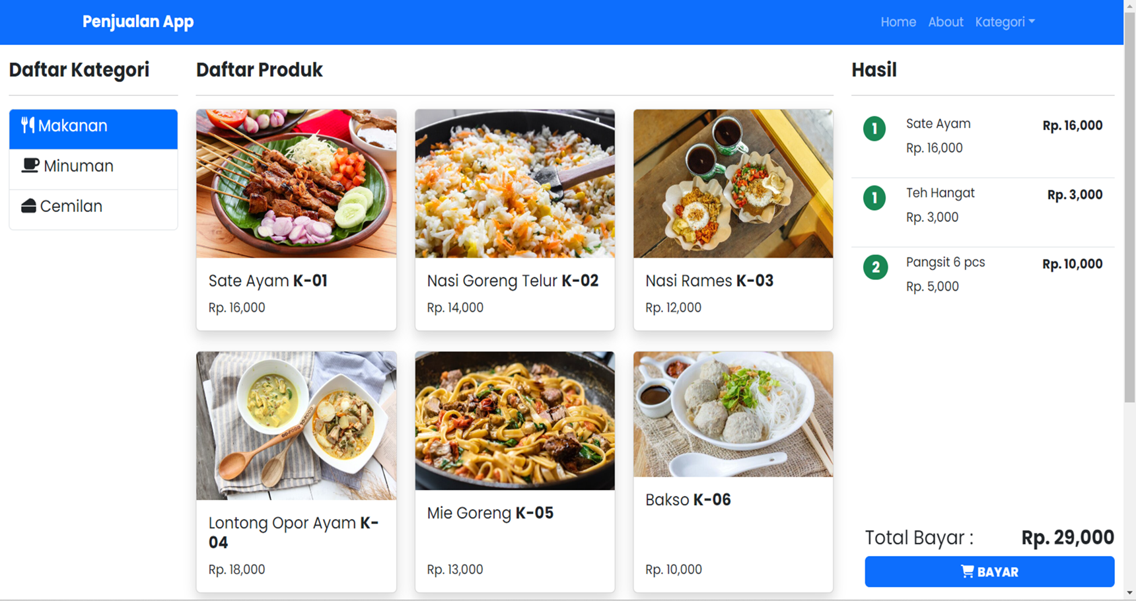Click the quantity badge beside Teh Hangat
This screenshot has height=601, width=1136.
click(x=874, y=198)
